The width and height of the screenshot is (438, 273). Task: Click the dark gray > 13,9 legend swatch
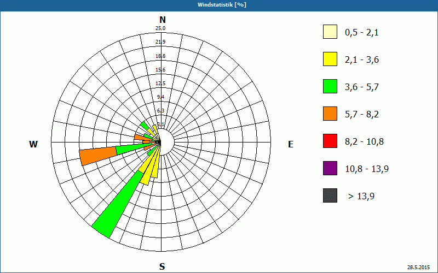[x=330, y=195]
